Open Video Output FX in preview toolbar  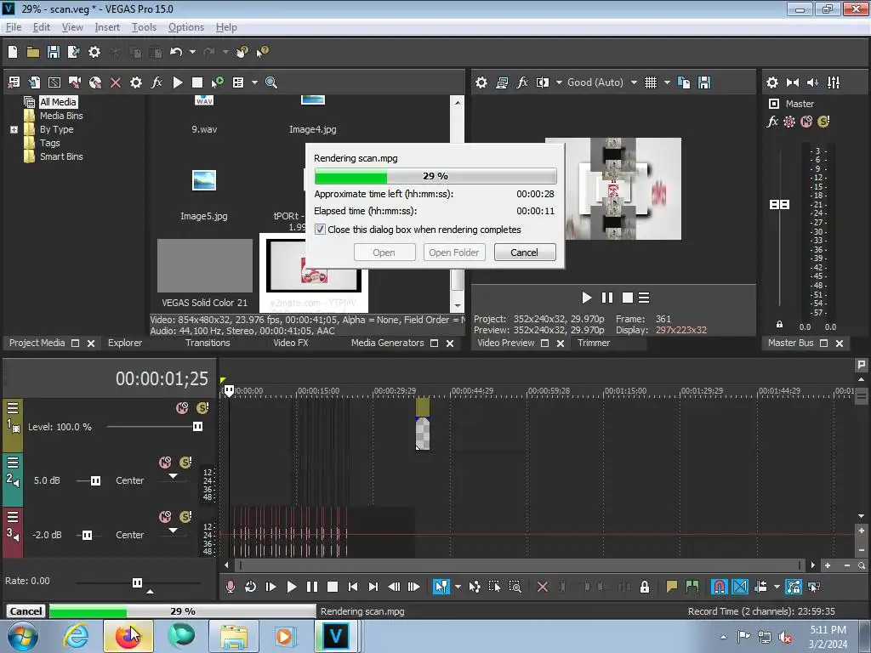(x=522, y=82)
